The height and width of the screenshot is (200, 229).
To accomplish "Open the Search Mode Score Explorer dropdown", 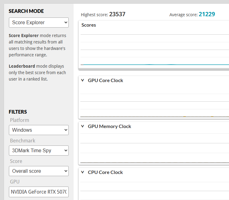I will [39, 23].
